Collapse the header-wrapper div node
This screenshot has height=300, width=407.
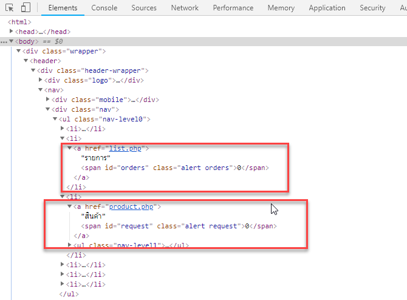(x=33, y=70)
